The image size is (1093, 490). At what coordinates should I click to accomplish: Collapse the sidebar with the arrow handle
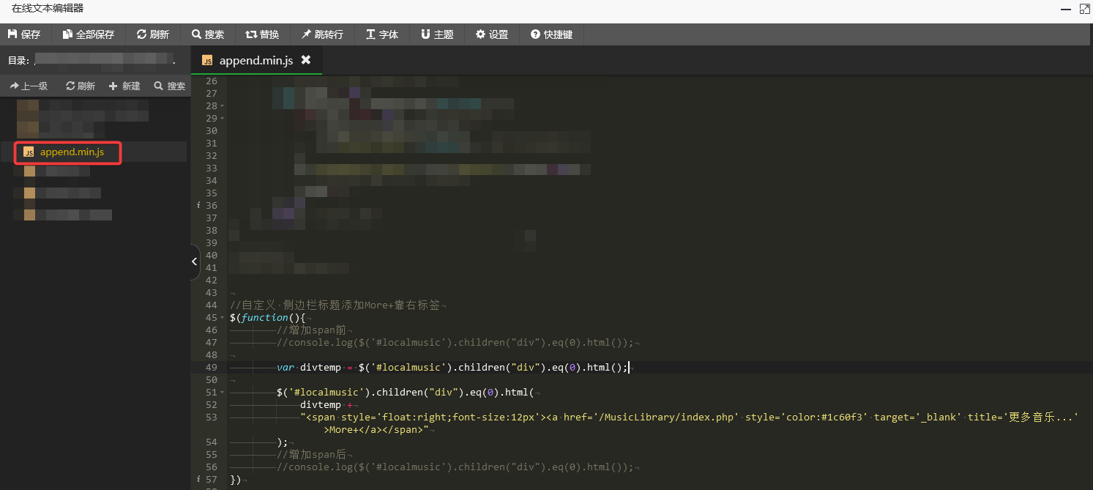click(194, 261)
